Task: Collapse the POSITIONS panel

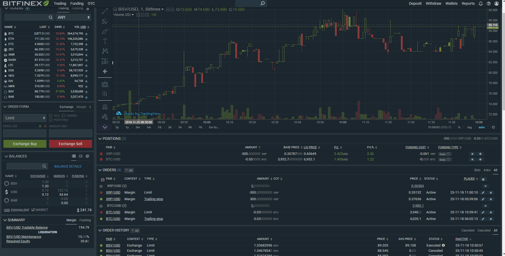Action: 100,139
